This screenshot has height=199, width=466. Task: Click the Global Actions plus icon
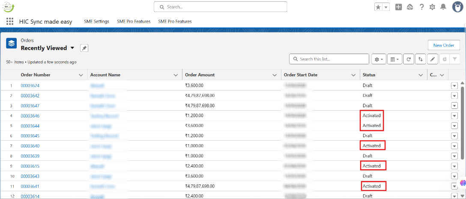point(398,7)
